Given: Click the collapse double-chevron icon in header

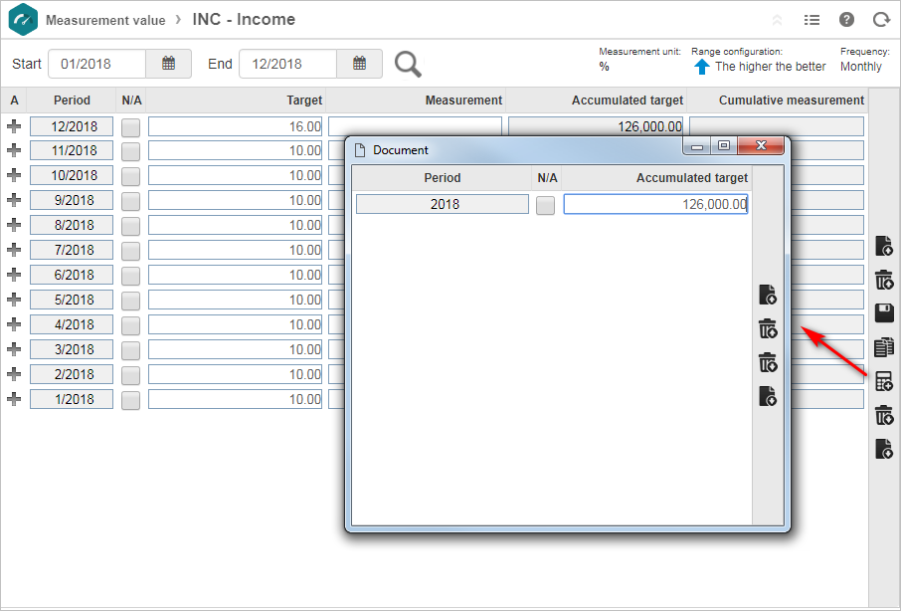Looking at the screenshot, I should [x=777, y=20].
